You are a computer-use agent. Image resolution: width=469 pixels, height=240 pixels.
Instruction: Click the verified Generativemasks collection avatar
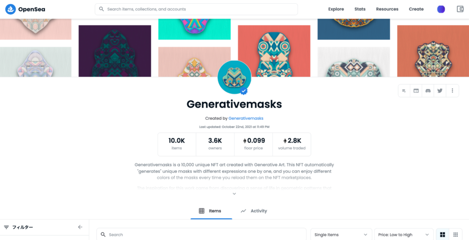pyautogui.click(x=234, y=77)
